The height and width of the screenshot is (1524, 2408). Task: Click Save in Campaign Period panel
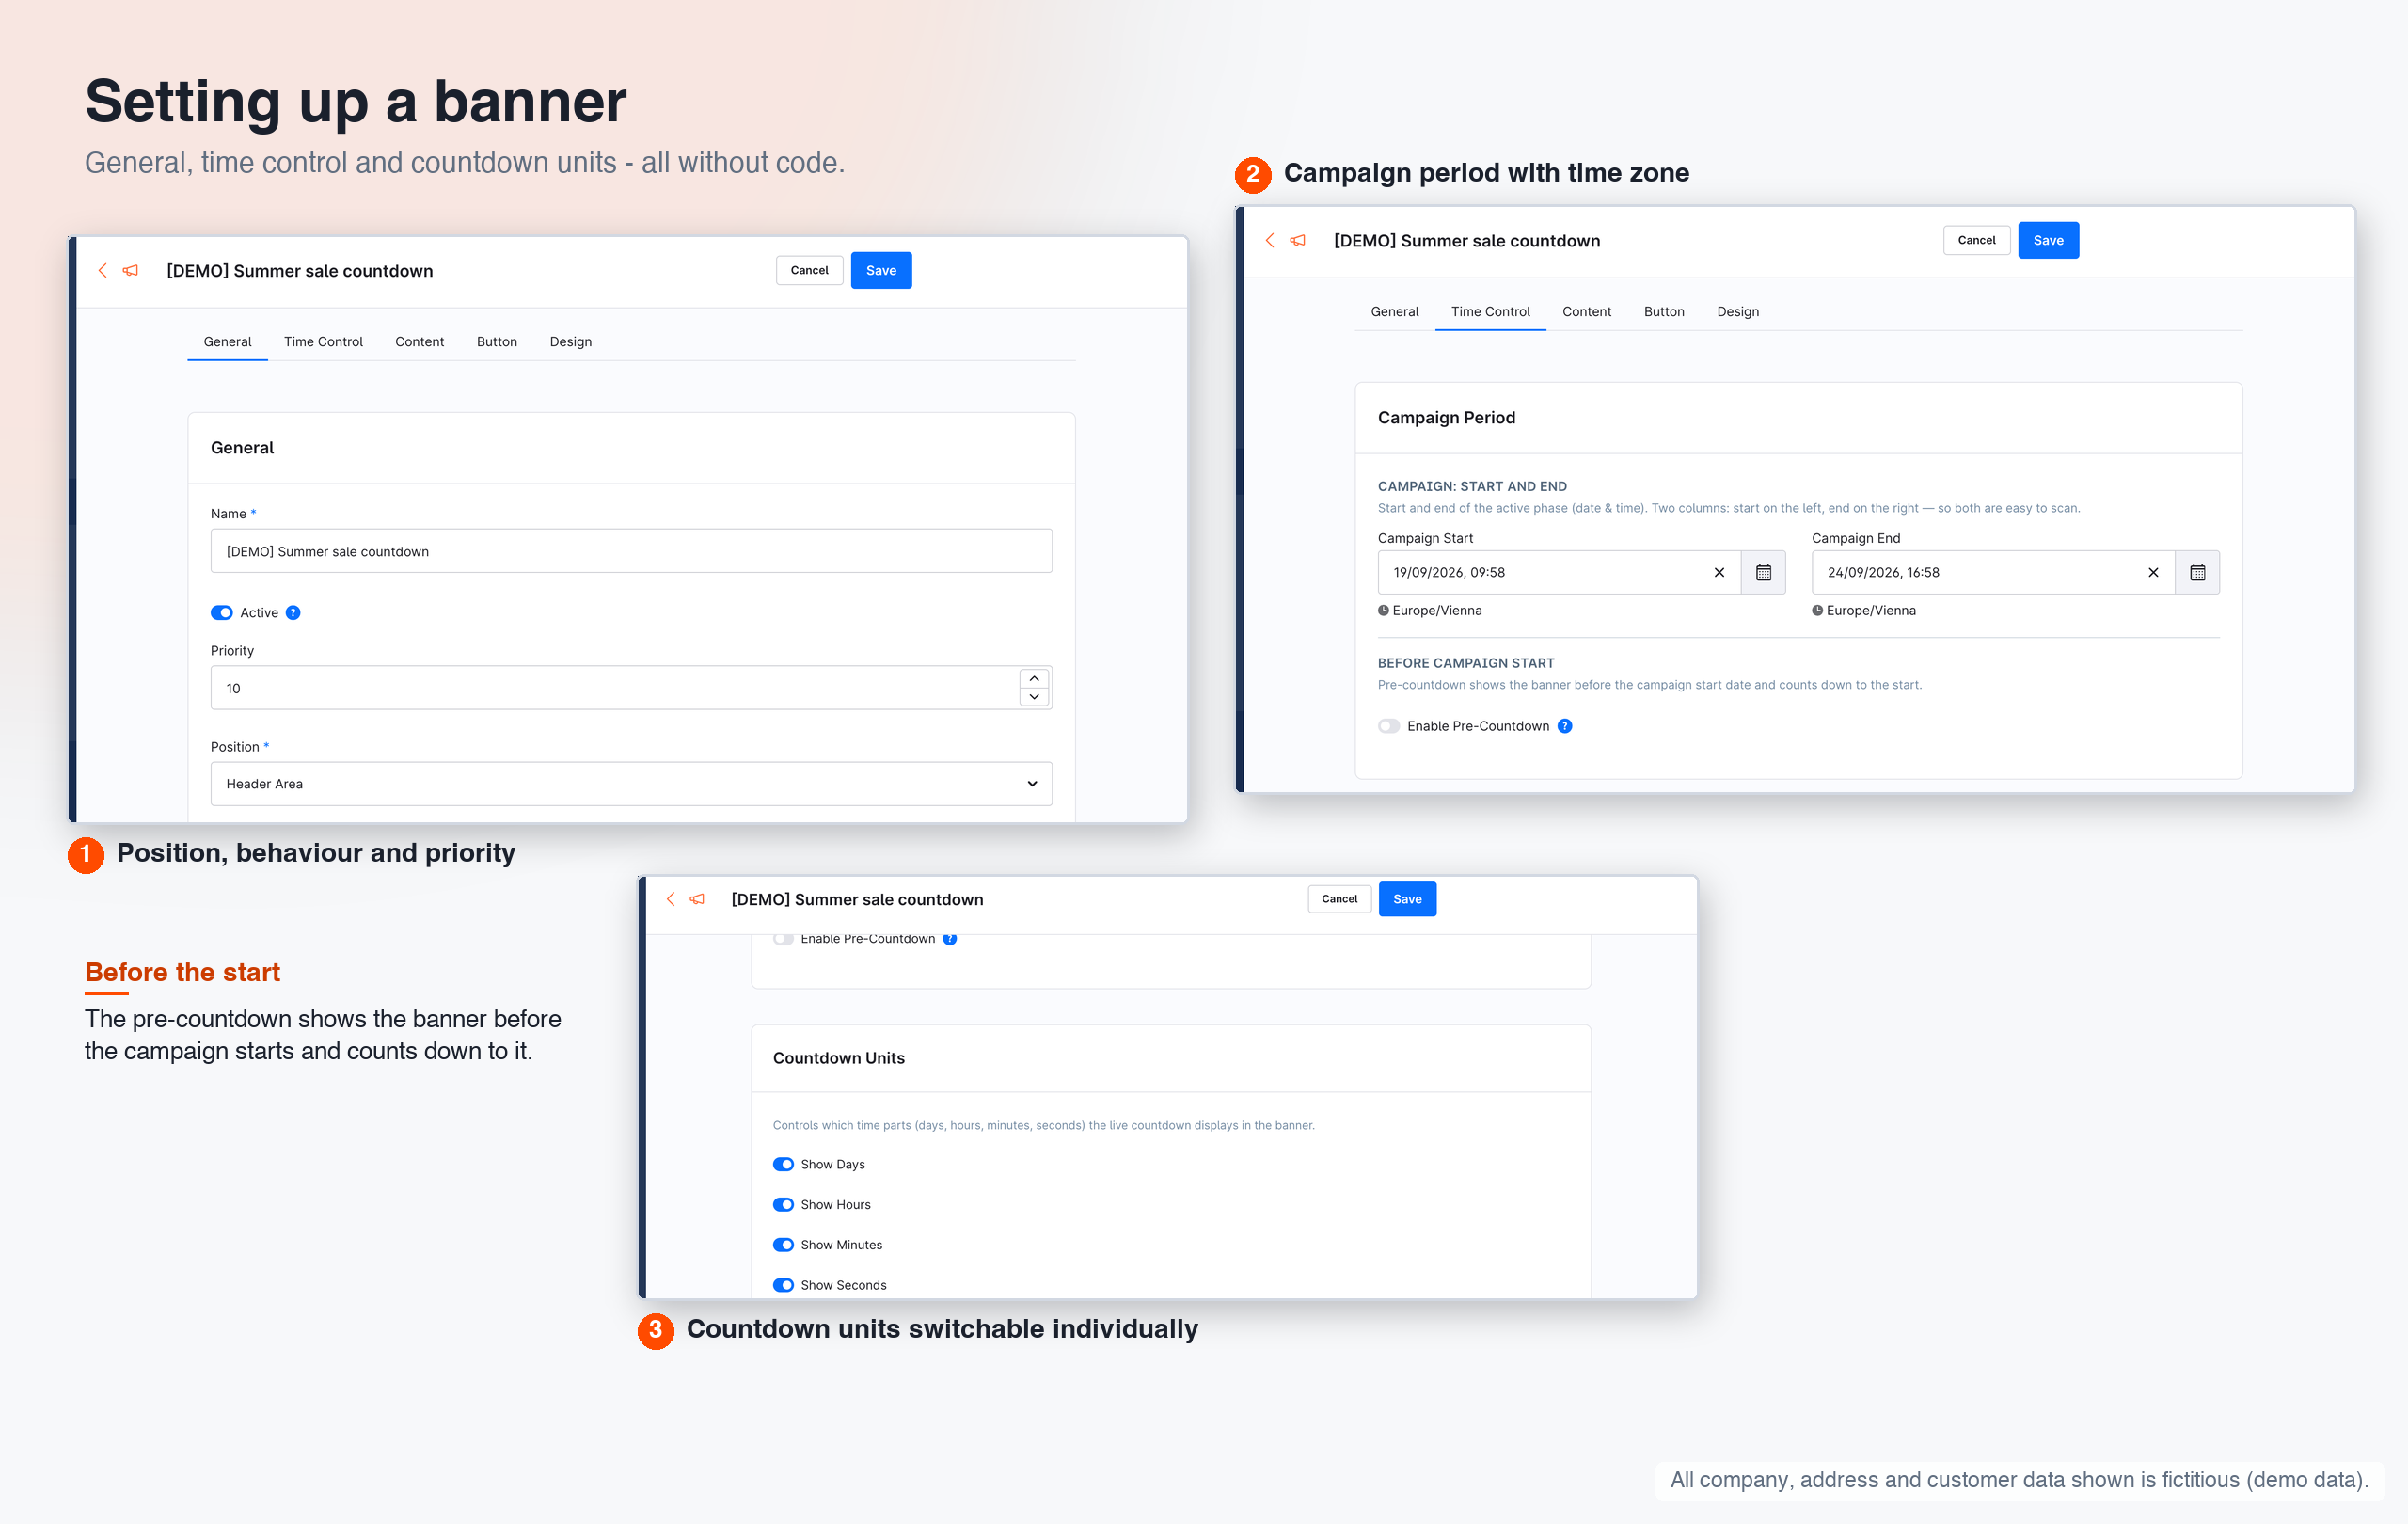(x=2048, y=240)
